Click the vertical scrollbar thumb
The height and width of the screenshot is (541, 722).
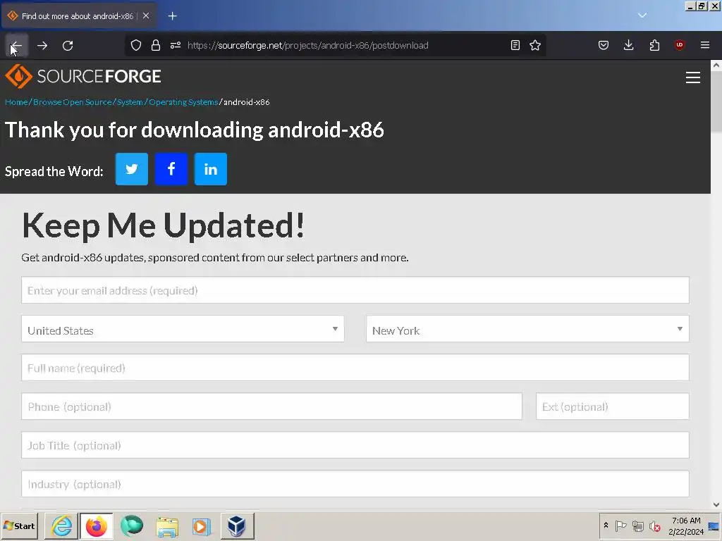point(716,101)
